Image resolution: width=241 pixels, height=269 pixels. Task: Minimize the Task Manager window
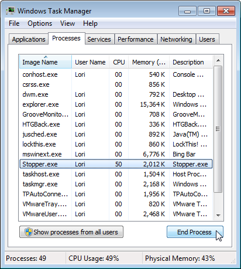point(187,11)
